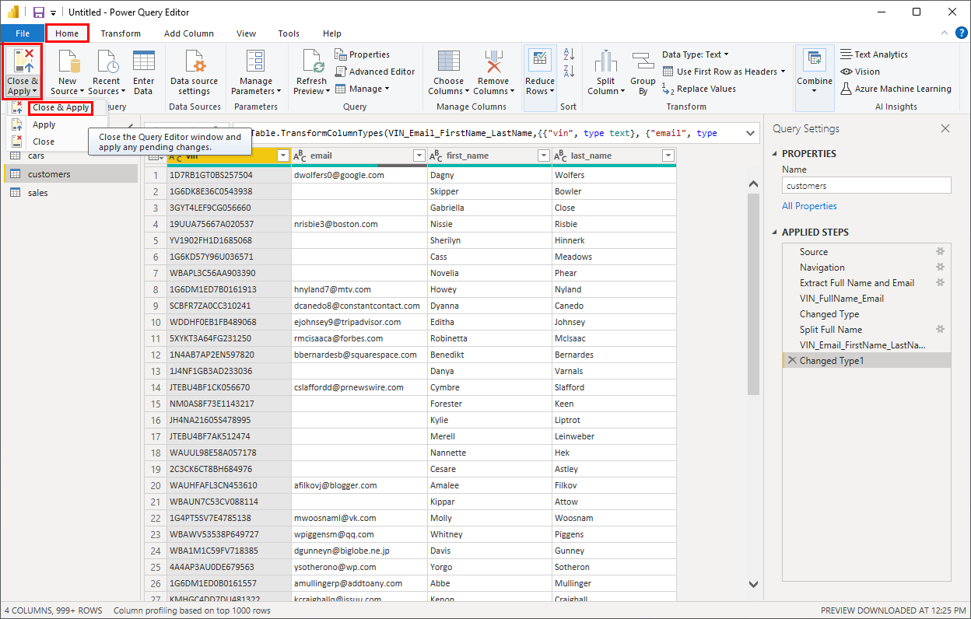This screenshot has height=619, width=971.
Task: Open Text Analytics AI insight
Action: tap(875, 54)
